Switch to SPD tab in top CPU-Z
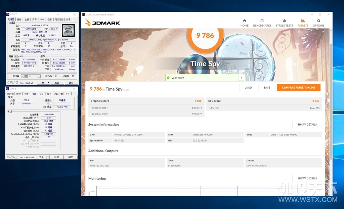Viewport: 344px width, 209px height. click(42, 19)
